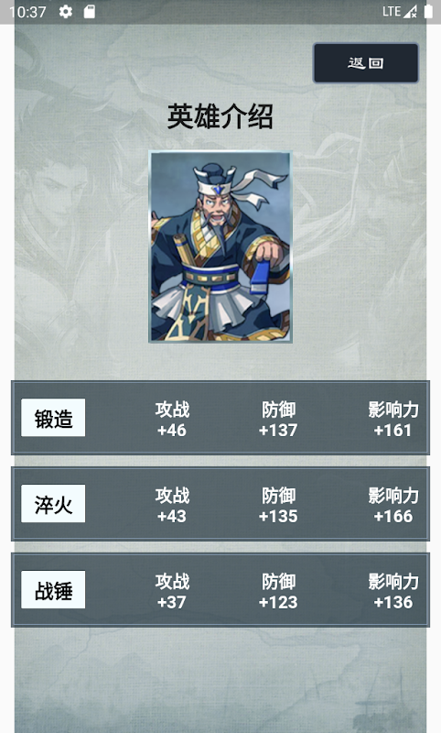Click the 英雄介绍 page title
The width and height of the screenshot is (441, 733).
coord(220,116)
